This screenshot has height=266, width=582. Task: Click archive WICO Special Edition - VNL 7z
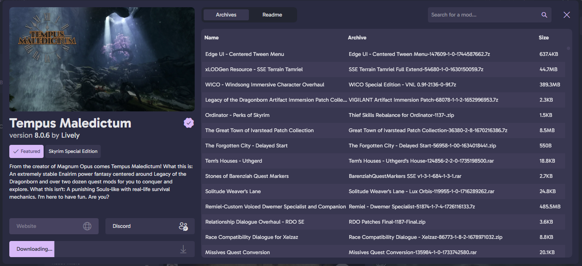[402, 85]
